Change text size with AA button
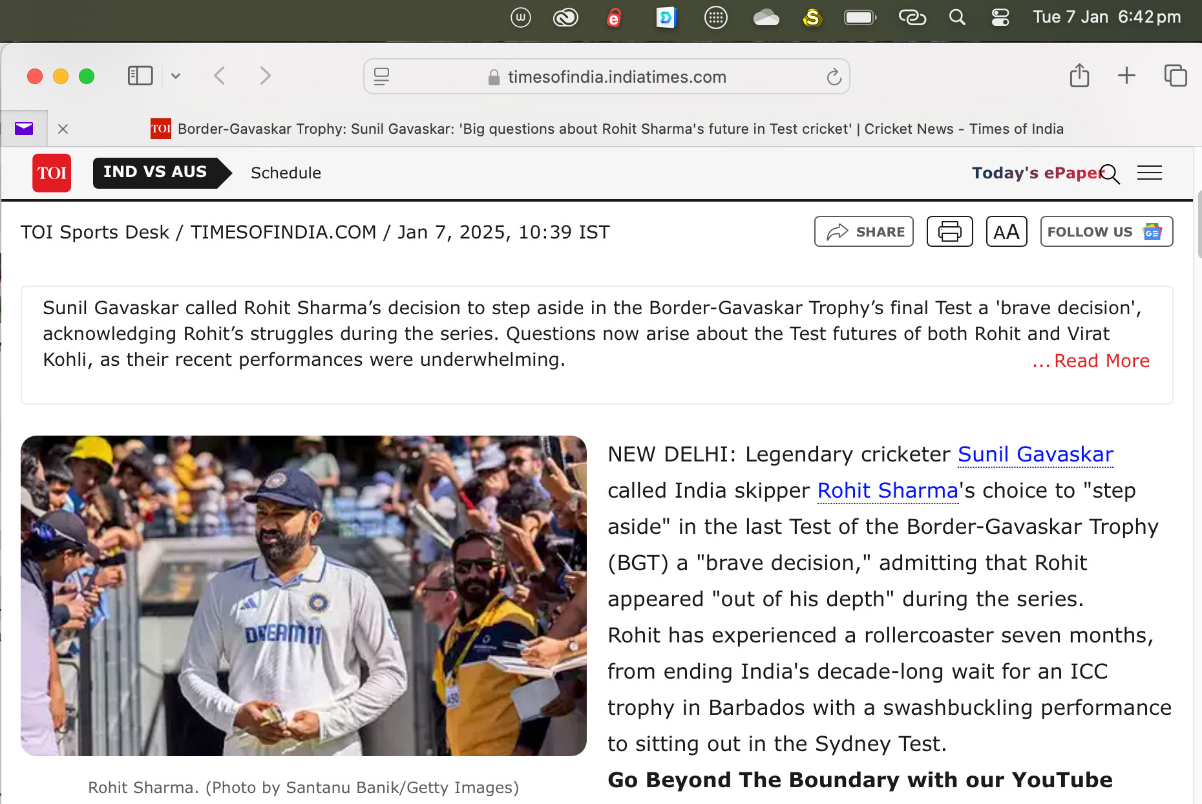Image resolution: width=1202 pixels, height=804 pixels. 1006,231
